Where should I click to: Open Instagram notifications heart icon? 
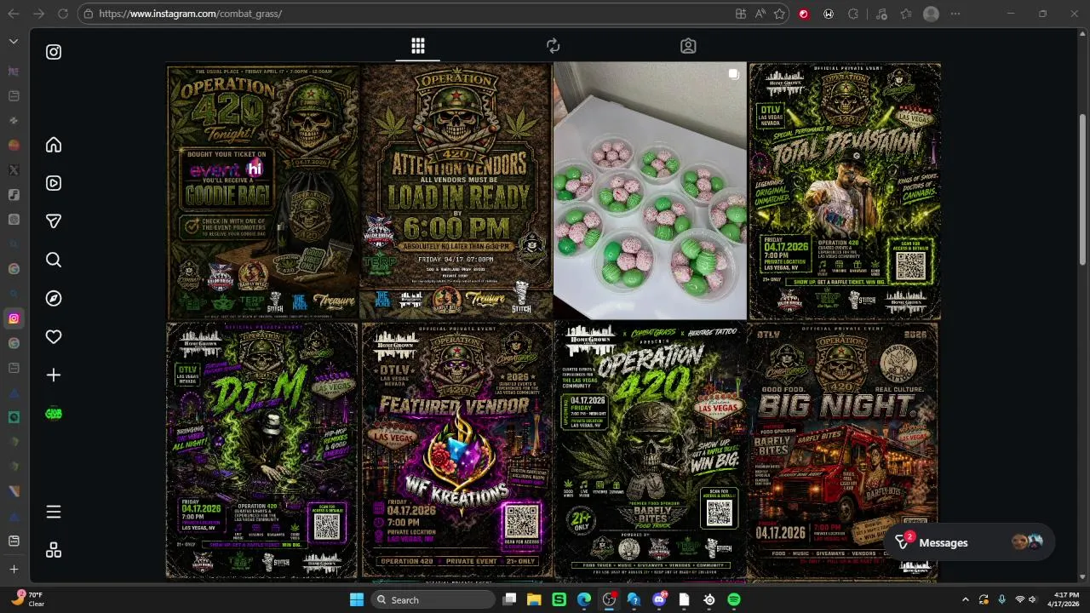click(54, 337)
